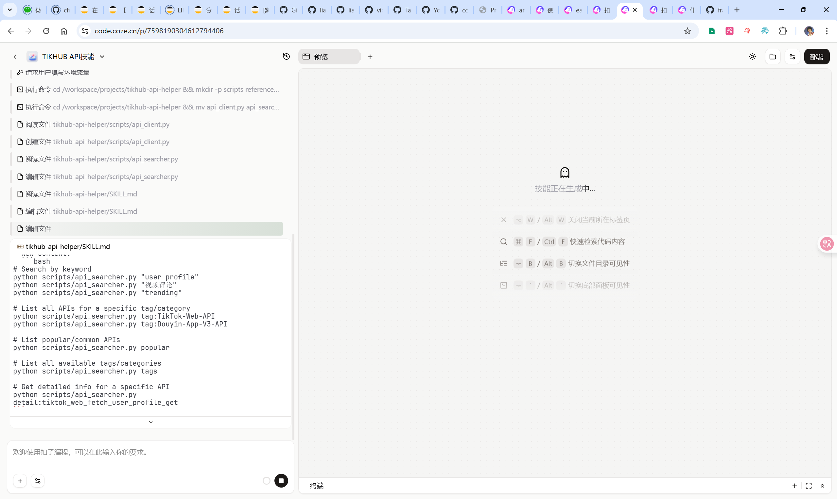Open 编辑文件 api_searcher.py step
The width and height of the screenshot is (837, 499).
tap(147, 176)
